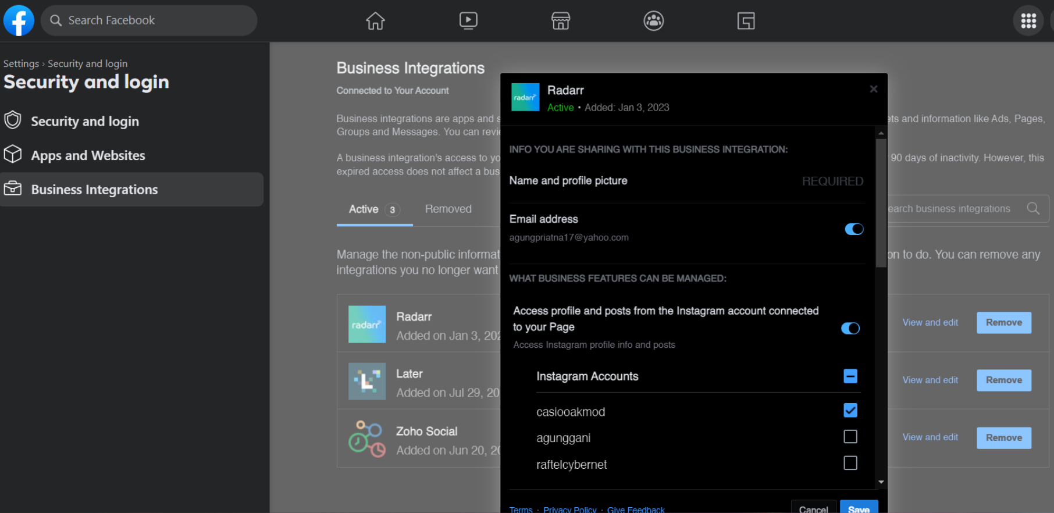
Task: Click the search business integrations magnifier icon
Action: tap(1033, 209)
